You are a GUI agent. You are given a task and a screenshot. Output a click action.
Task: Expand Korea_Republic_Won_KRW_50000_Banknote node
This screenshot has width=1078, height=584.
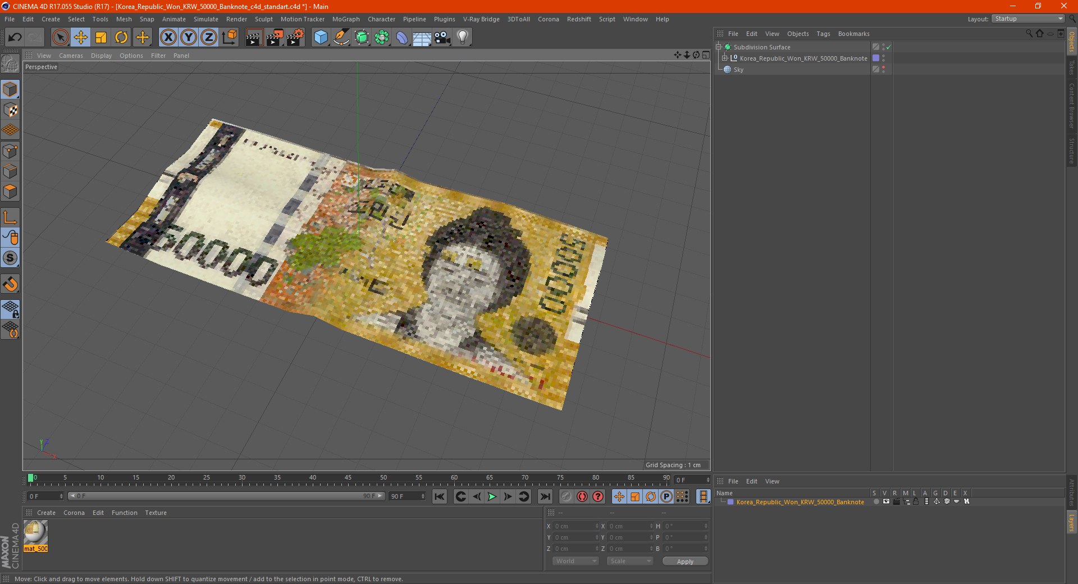[x=725, y=58]
